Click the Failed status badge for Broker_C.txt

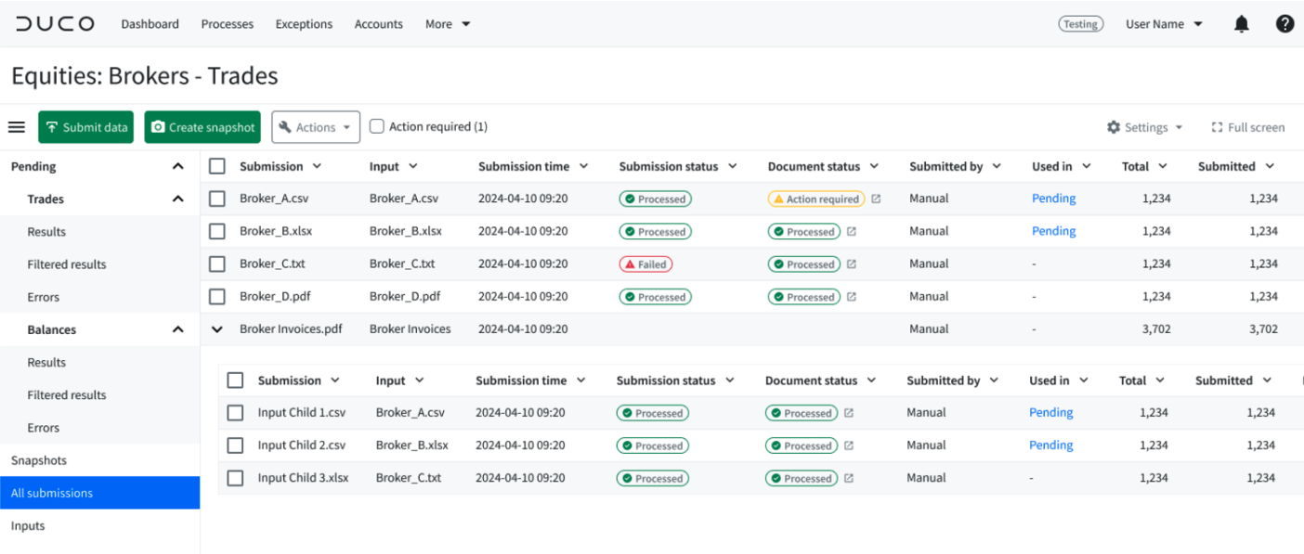click(x=645, y=264)
